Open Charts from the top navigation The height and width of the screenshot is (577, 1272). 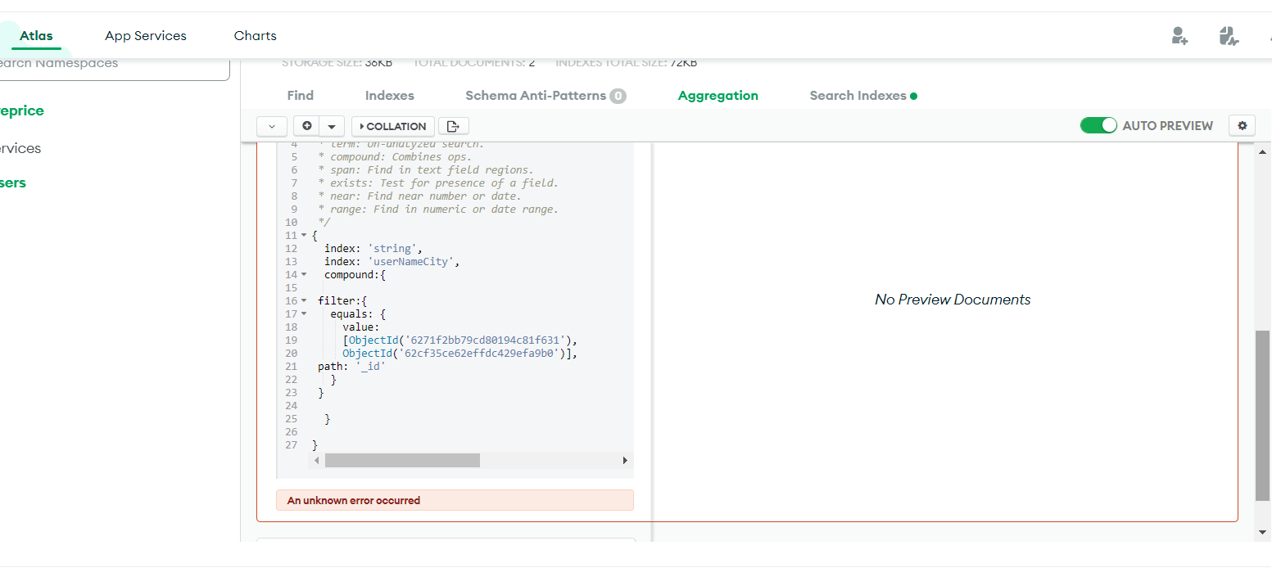tap(255, 36)
